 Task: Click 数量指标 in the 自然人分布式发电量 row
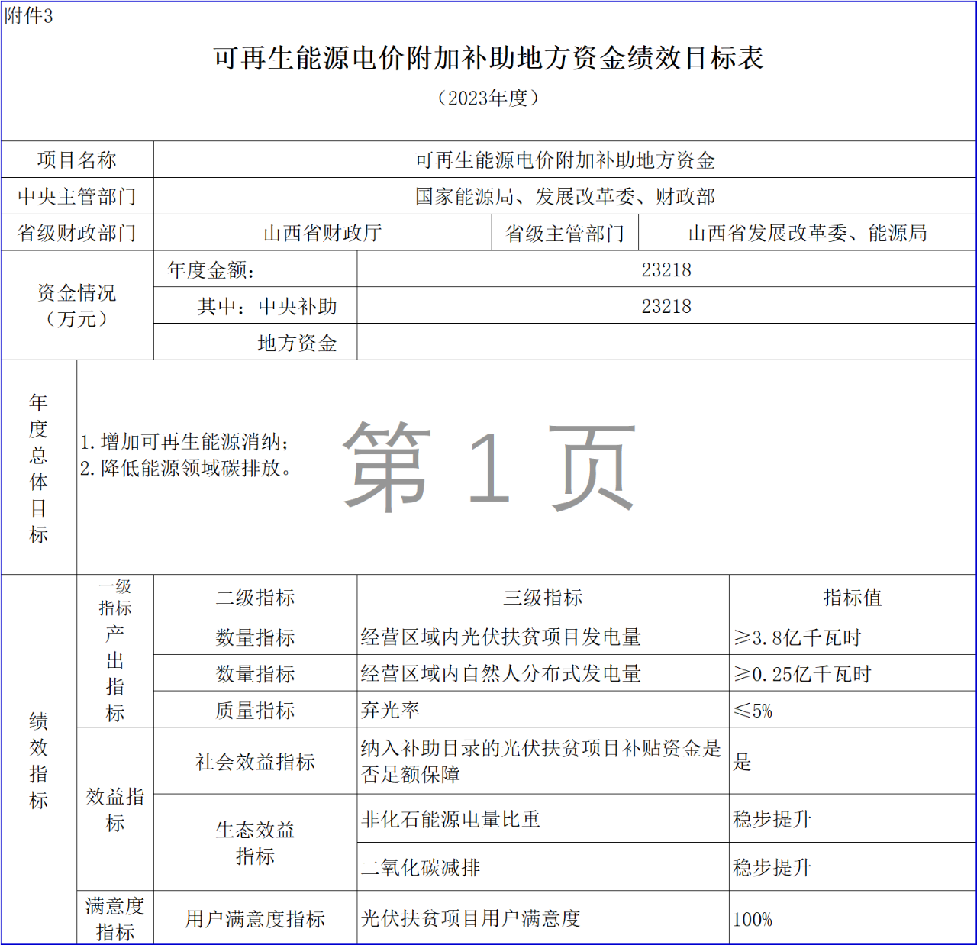click(x=256, y=673)
